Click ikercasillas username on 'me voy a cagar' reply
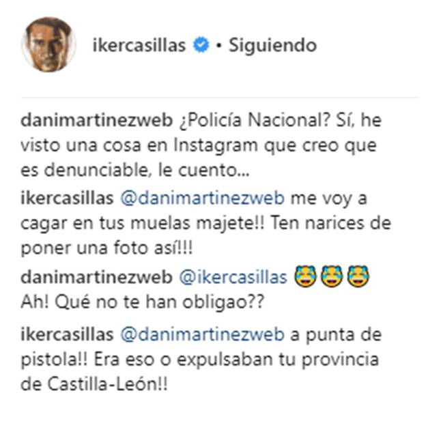 point(68,199)
